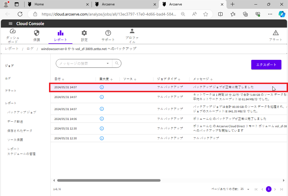The width and height of the screenshot is (288, 196).
Task: Click the エクスポート button
Action: click(x=266, y=65)
